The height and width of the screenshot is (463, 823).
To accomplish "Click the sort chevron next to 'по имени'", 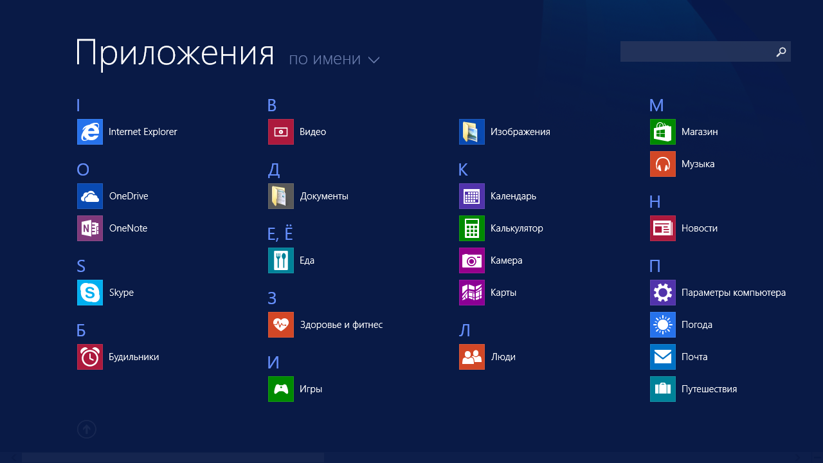I will [x=374, y=60].
